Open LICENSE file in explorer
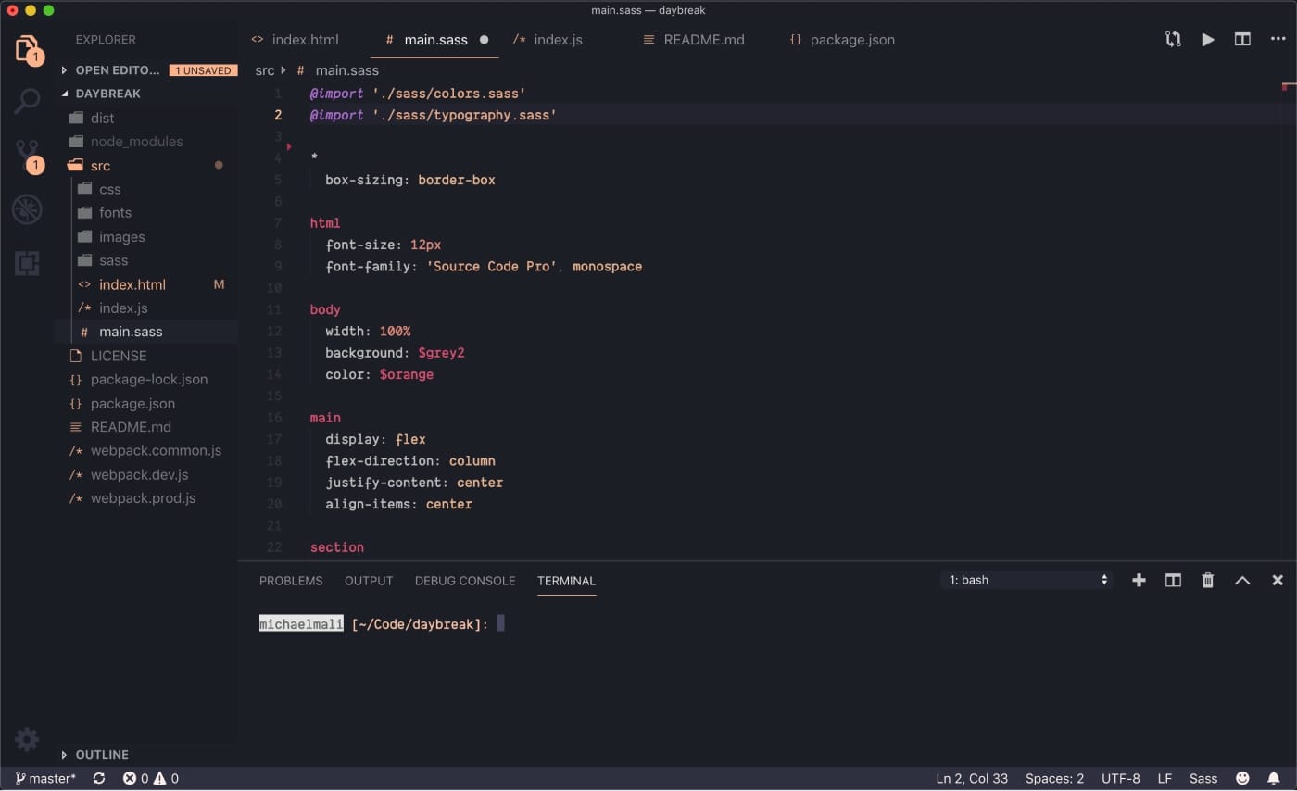 119,356
